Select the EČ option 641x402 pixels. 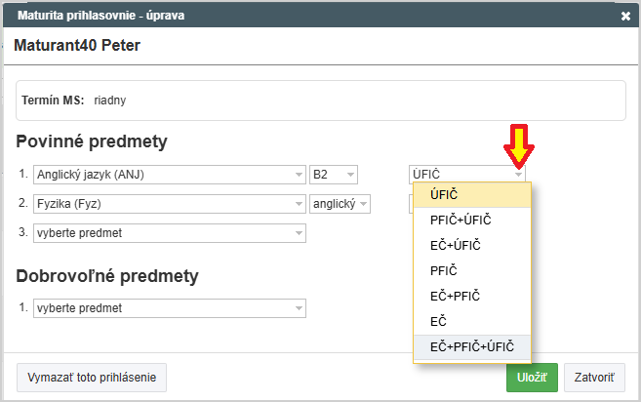[x=472, y=321]
